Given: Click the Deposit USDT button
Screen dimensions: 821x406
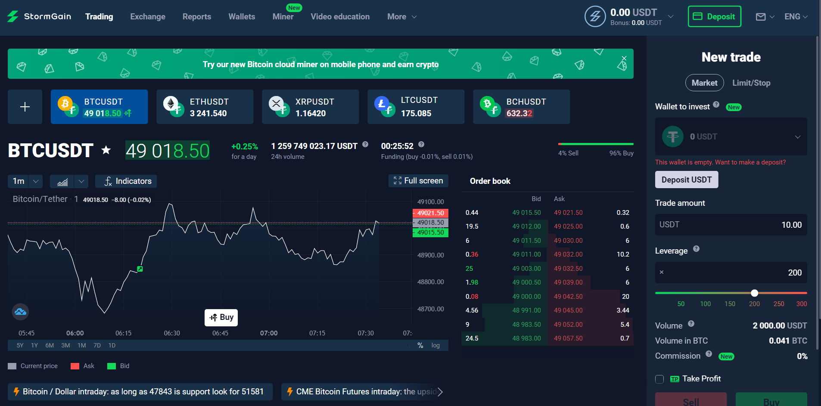Looking at the screenshot, I should pyautogui.click(x=687, y=180).
